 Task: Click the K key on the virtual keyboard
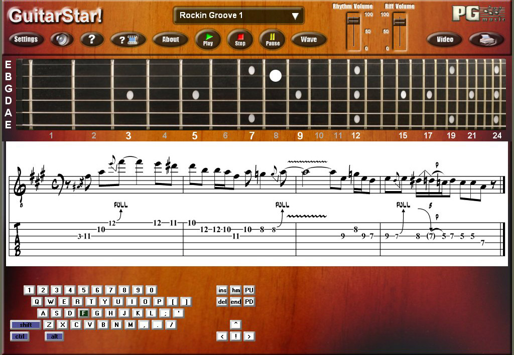(x=138, y=313)
